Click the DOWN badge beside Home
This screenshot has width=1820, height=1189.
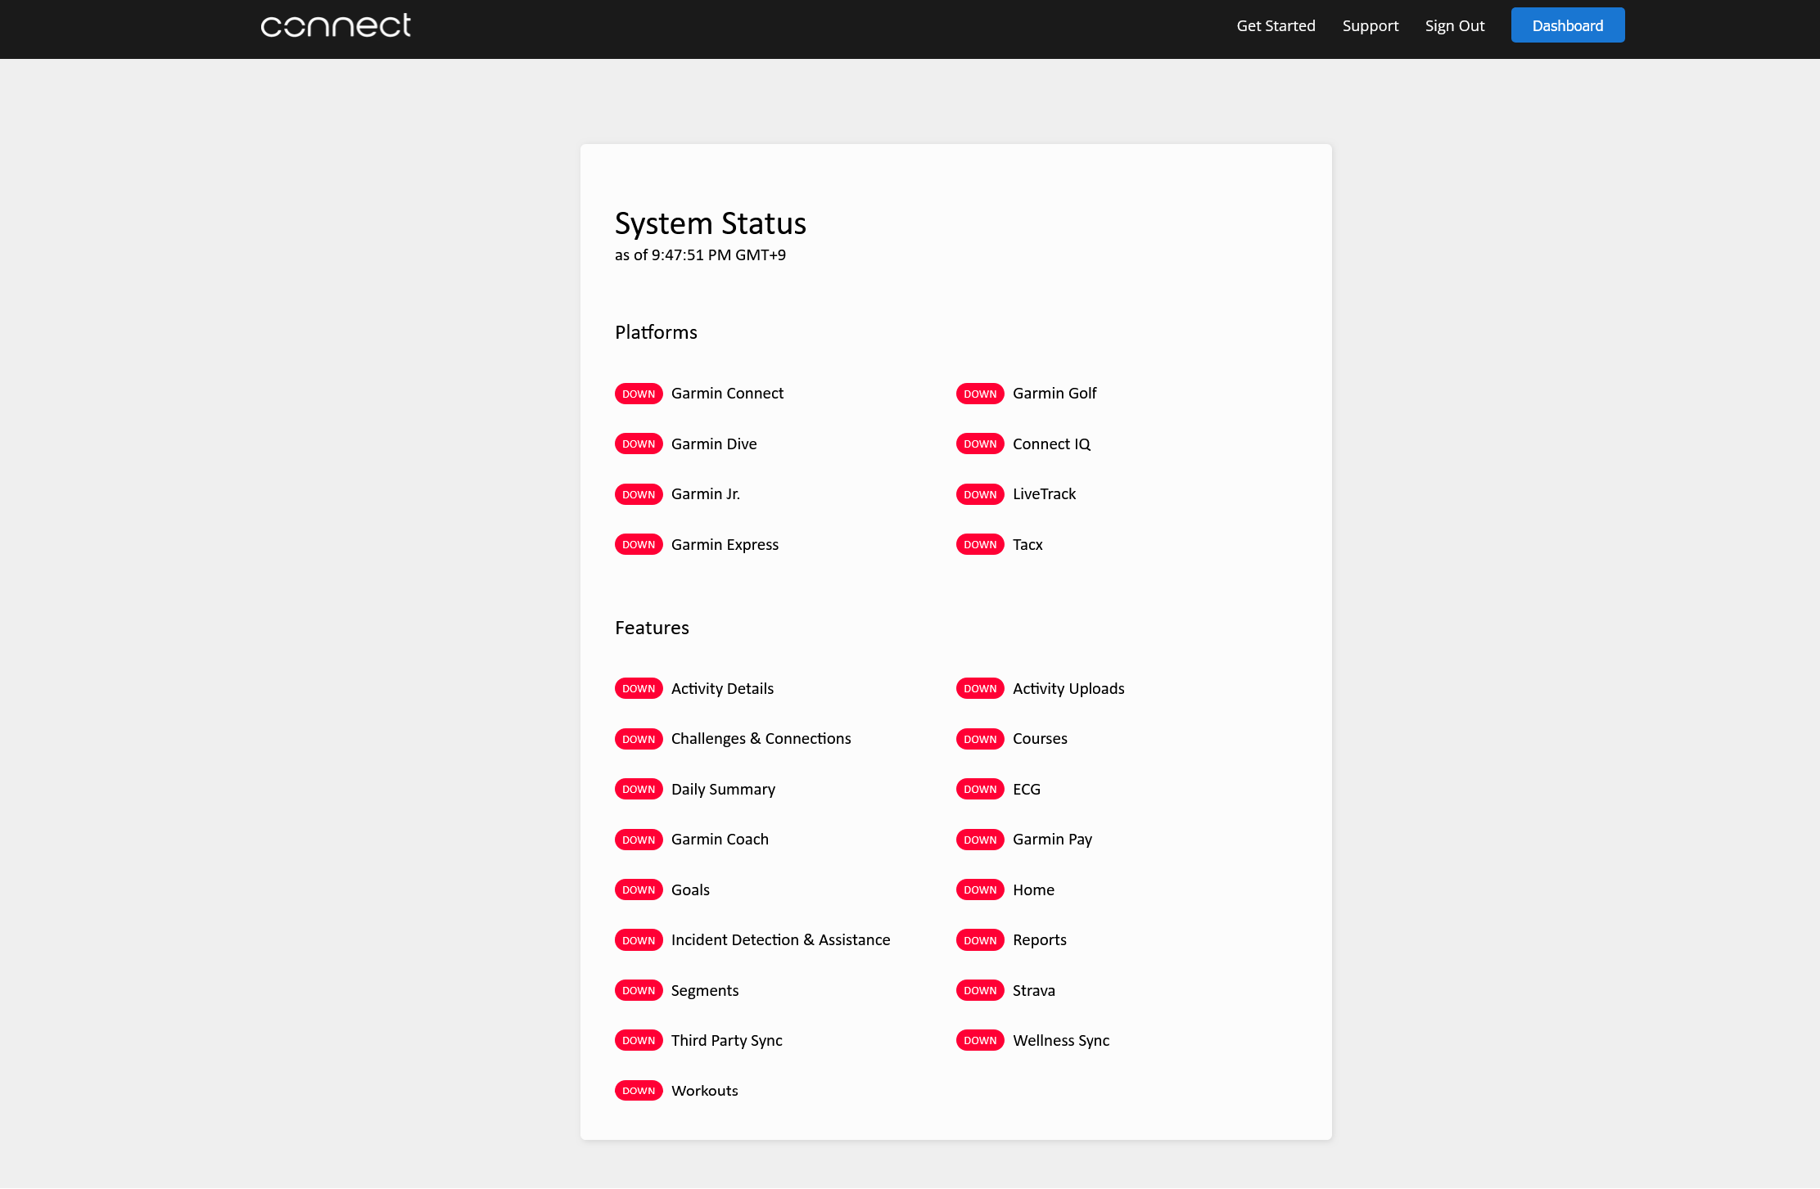pyautogui.click(x=980, y=889)
